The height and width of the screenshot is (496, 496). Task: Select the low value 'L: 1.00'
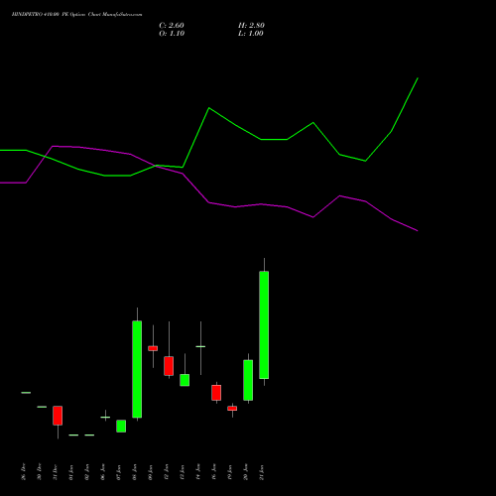pos(251,34)
